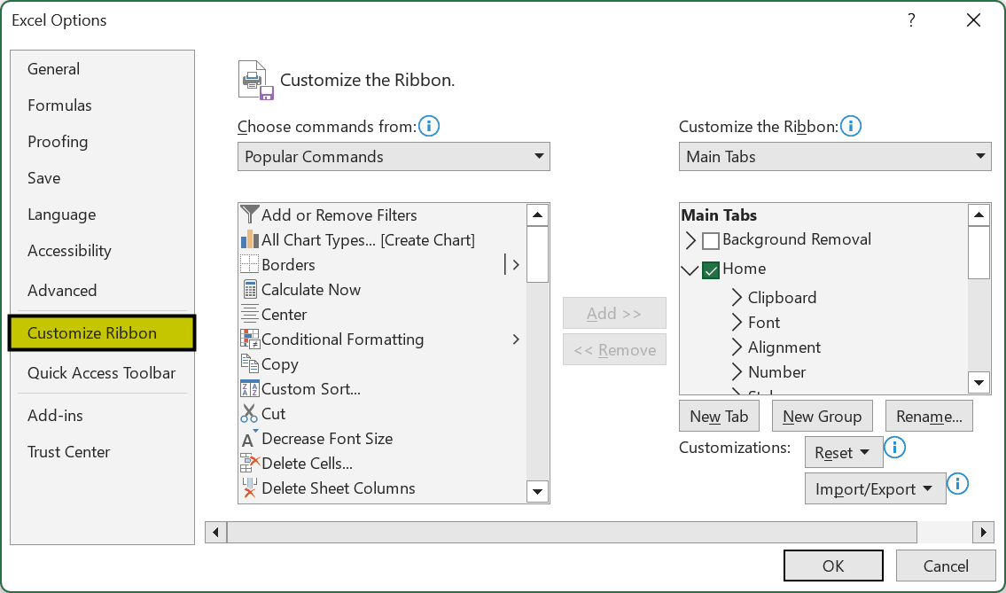
Task: Click info icon next to Import/Export
Action: (958, 484)
